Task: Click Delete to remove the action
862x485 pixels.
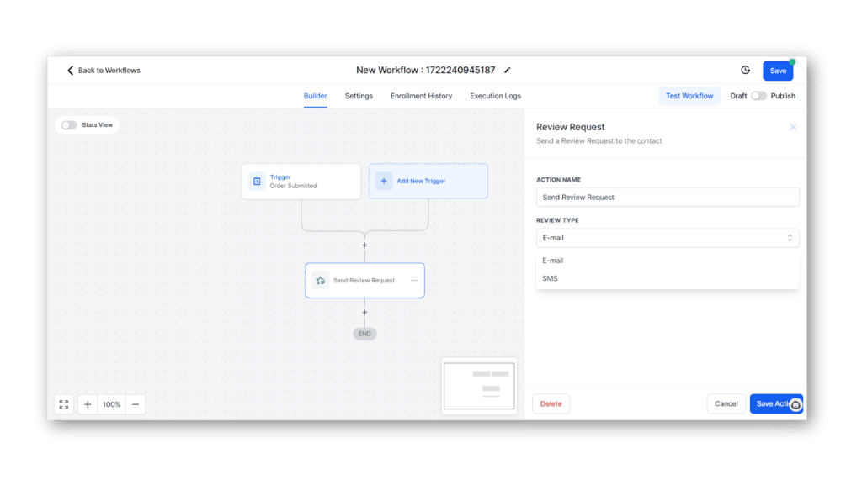Action: point(551,403)
